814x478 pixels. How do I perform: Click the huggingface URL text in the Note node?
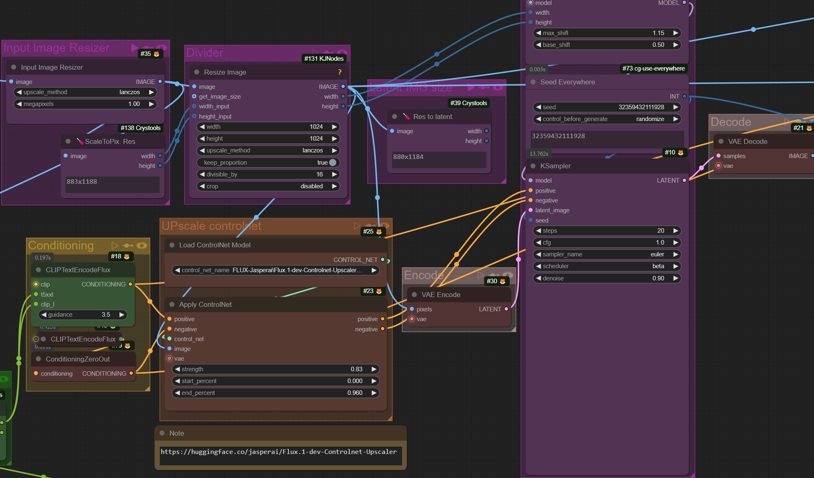[x=278, y=452]
